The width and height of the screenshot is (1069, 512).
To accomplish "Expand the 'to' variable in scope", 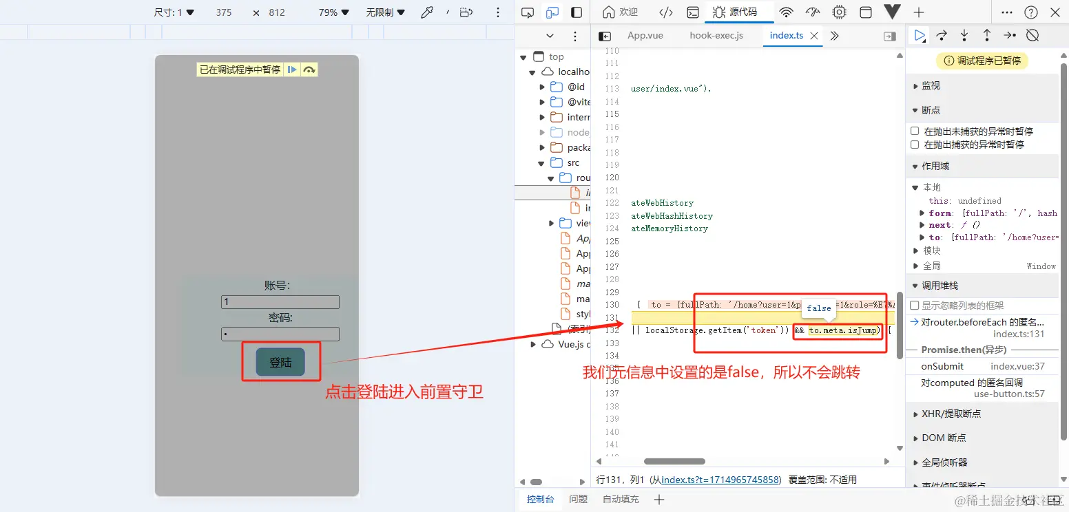I will [922, 237].
